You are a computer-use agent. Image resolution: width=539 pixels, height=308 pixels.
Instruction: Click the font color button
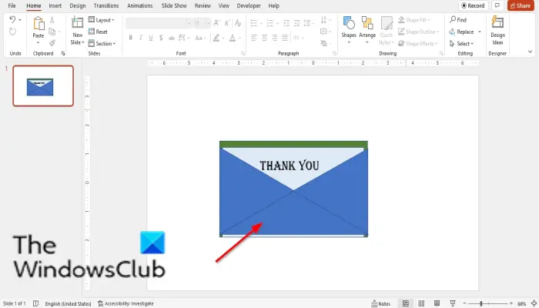(x=233, y=38)
